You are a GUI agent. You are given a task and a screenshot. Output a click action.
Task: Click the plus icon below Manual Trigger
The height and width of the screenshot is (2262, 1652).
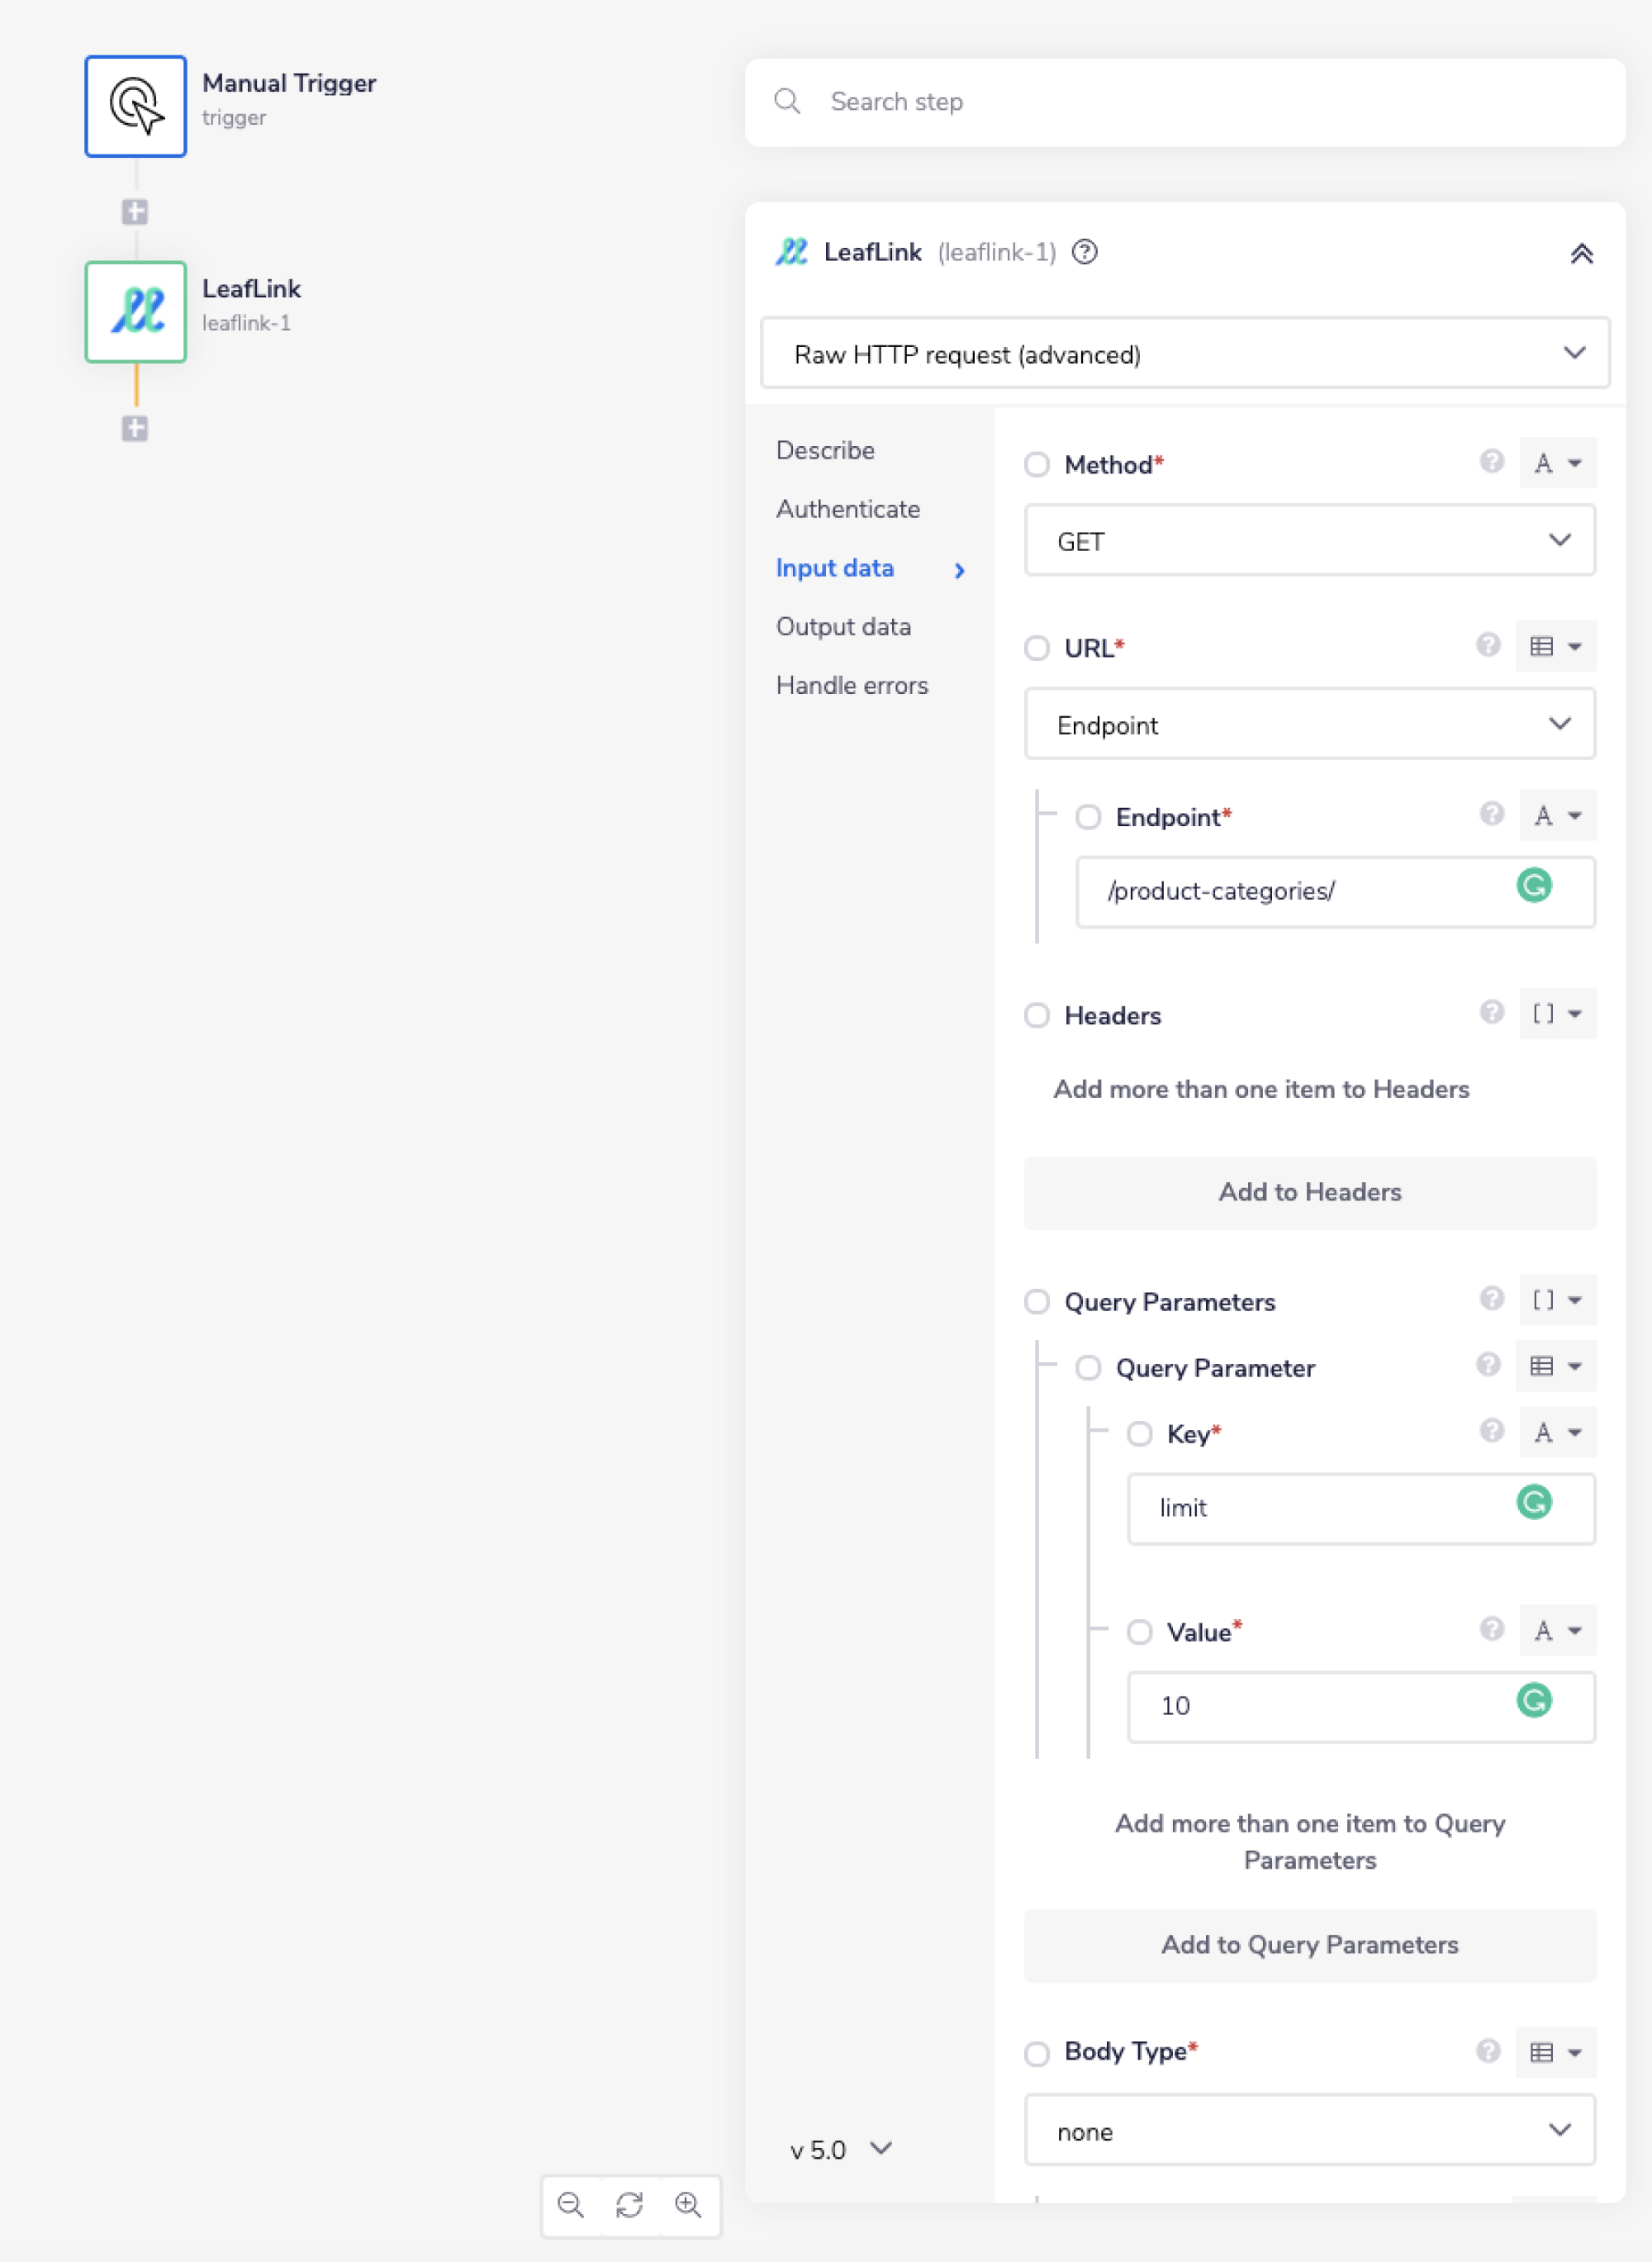(x=135, y=211)
